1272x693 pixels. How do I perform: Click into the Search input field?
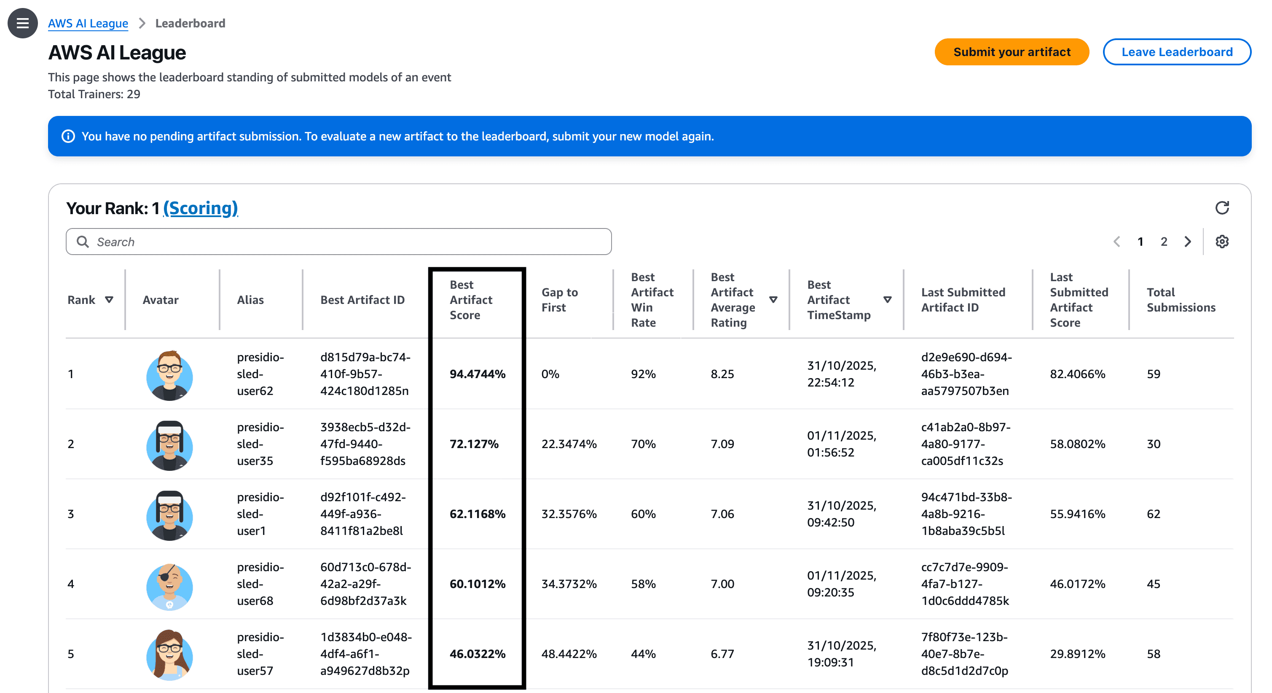point(346,242)
